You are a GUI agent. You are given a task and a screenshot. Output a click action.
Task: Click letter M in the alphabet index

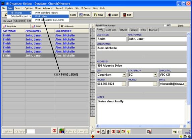point(93,71)
